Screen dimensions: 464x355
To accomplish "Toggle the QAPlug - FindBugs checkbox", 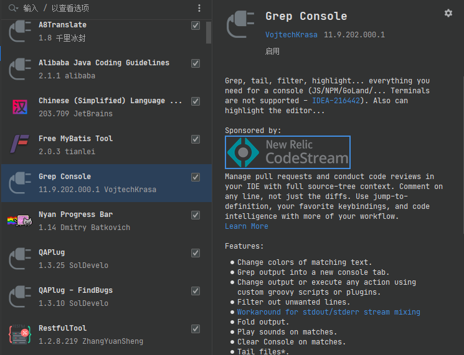I will [196, 291].
